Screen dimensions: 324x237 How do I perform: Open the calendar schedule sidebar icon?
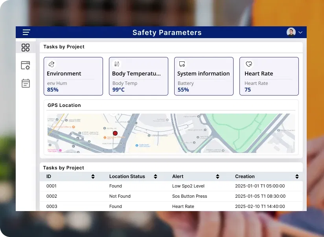[26, 83]
